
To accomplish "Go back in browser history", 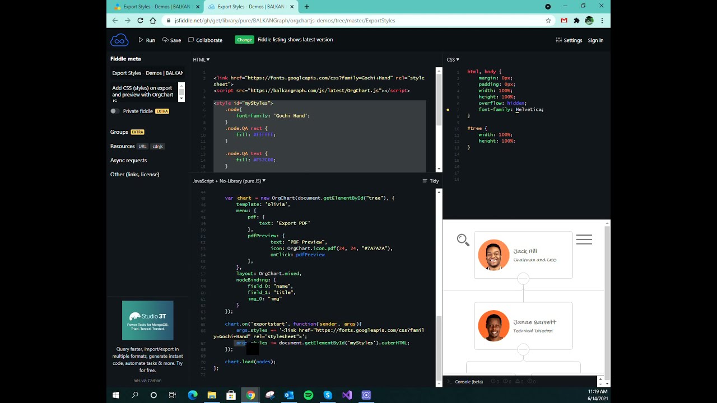I will pos(115,20).
